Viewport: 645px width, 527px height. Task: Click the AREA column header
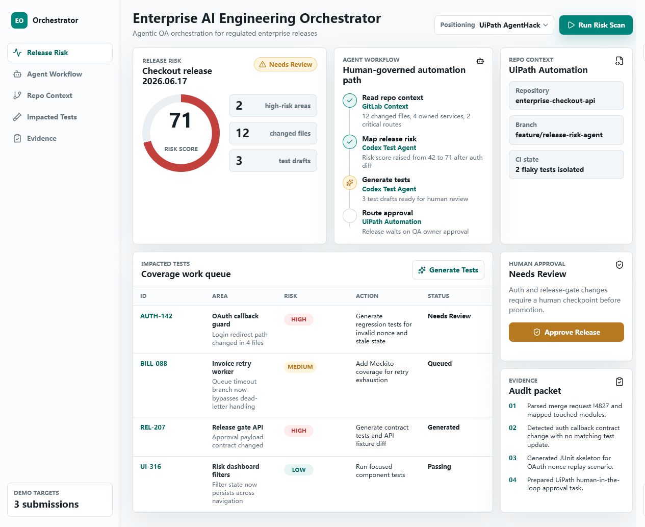[x=220, y=296]
